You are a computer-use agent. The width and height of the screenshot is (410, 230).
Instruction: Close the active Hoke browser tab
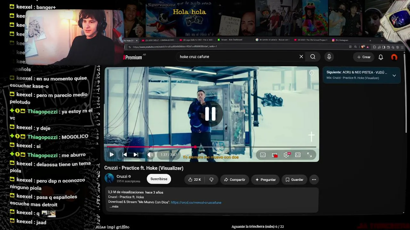point(136,41)
